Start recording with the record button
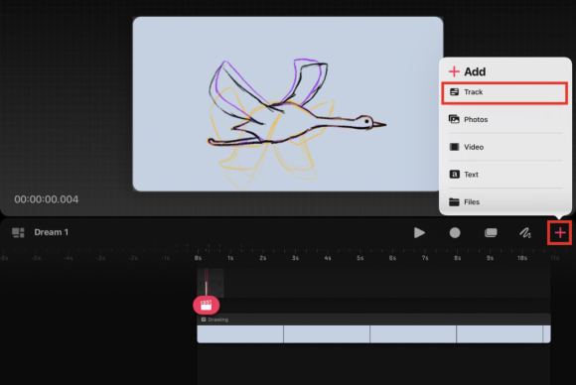This screenshot has width=576, height=385. [455, 233]
